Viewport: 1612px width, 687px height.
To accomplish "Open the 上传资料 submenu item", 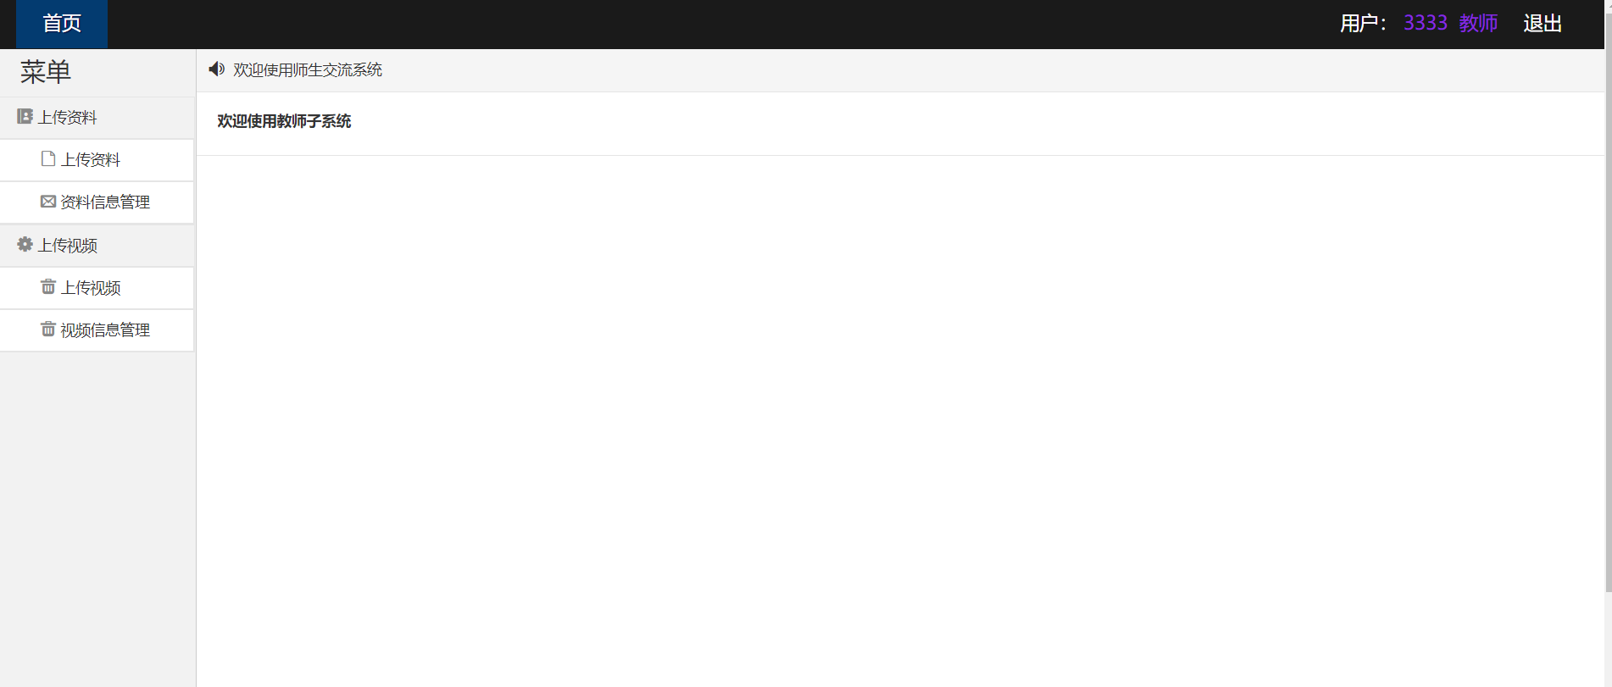I will pos(97,160).
